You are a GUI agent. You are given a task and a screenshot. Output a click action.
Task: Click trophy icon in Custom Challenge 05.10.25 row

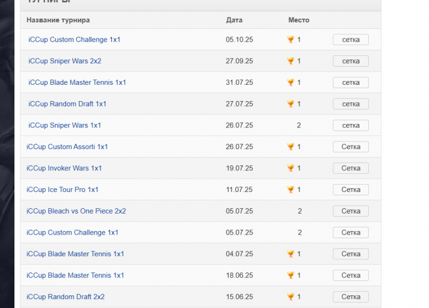(291, 40)
